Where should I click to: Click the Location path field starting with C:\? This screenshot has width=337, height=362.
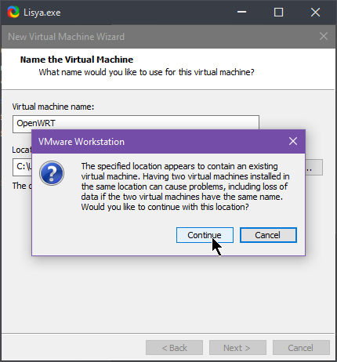pos(22,166)
